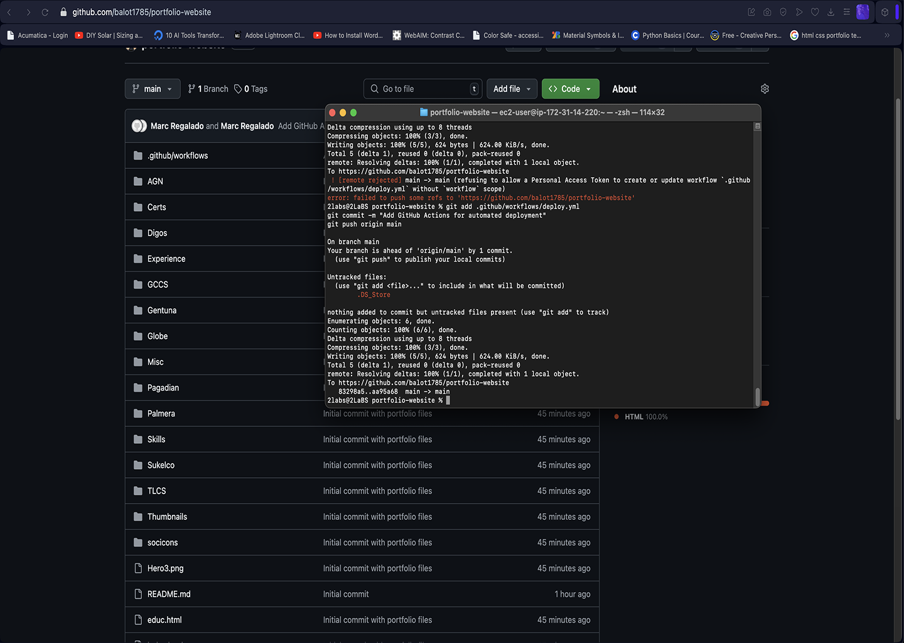Open the Acumatica - Login bookmark
The height and width of the screenshot is (643, 904).
coord(38,35)
